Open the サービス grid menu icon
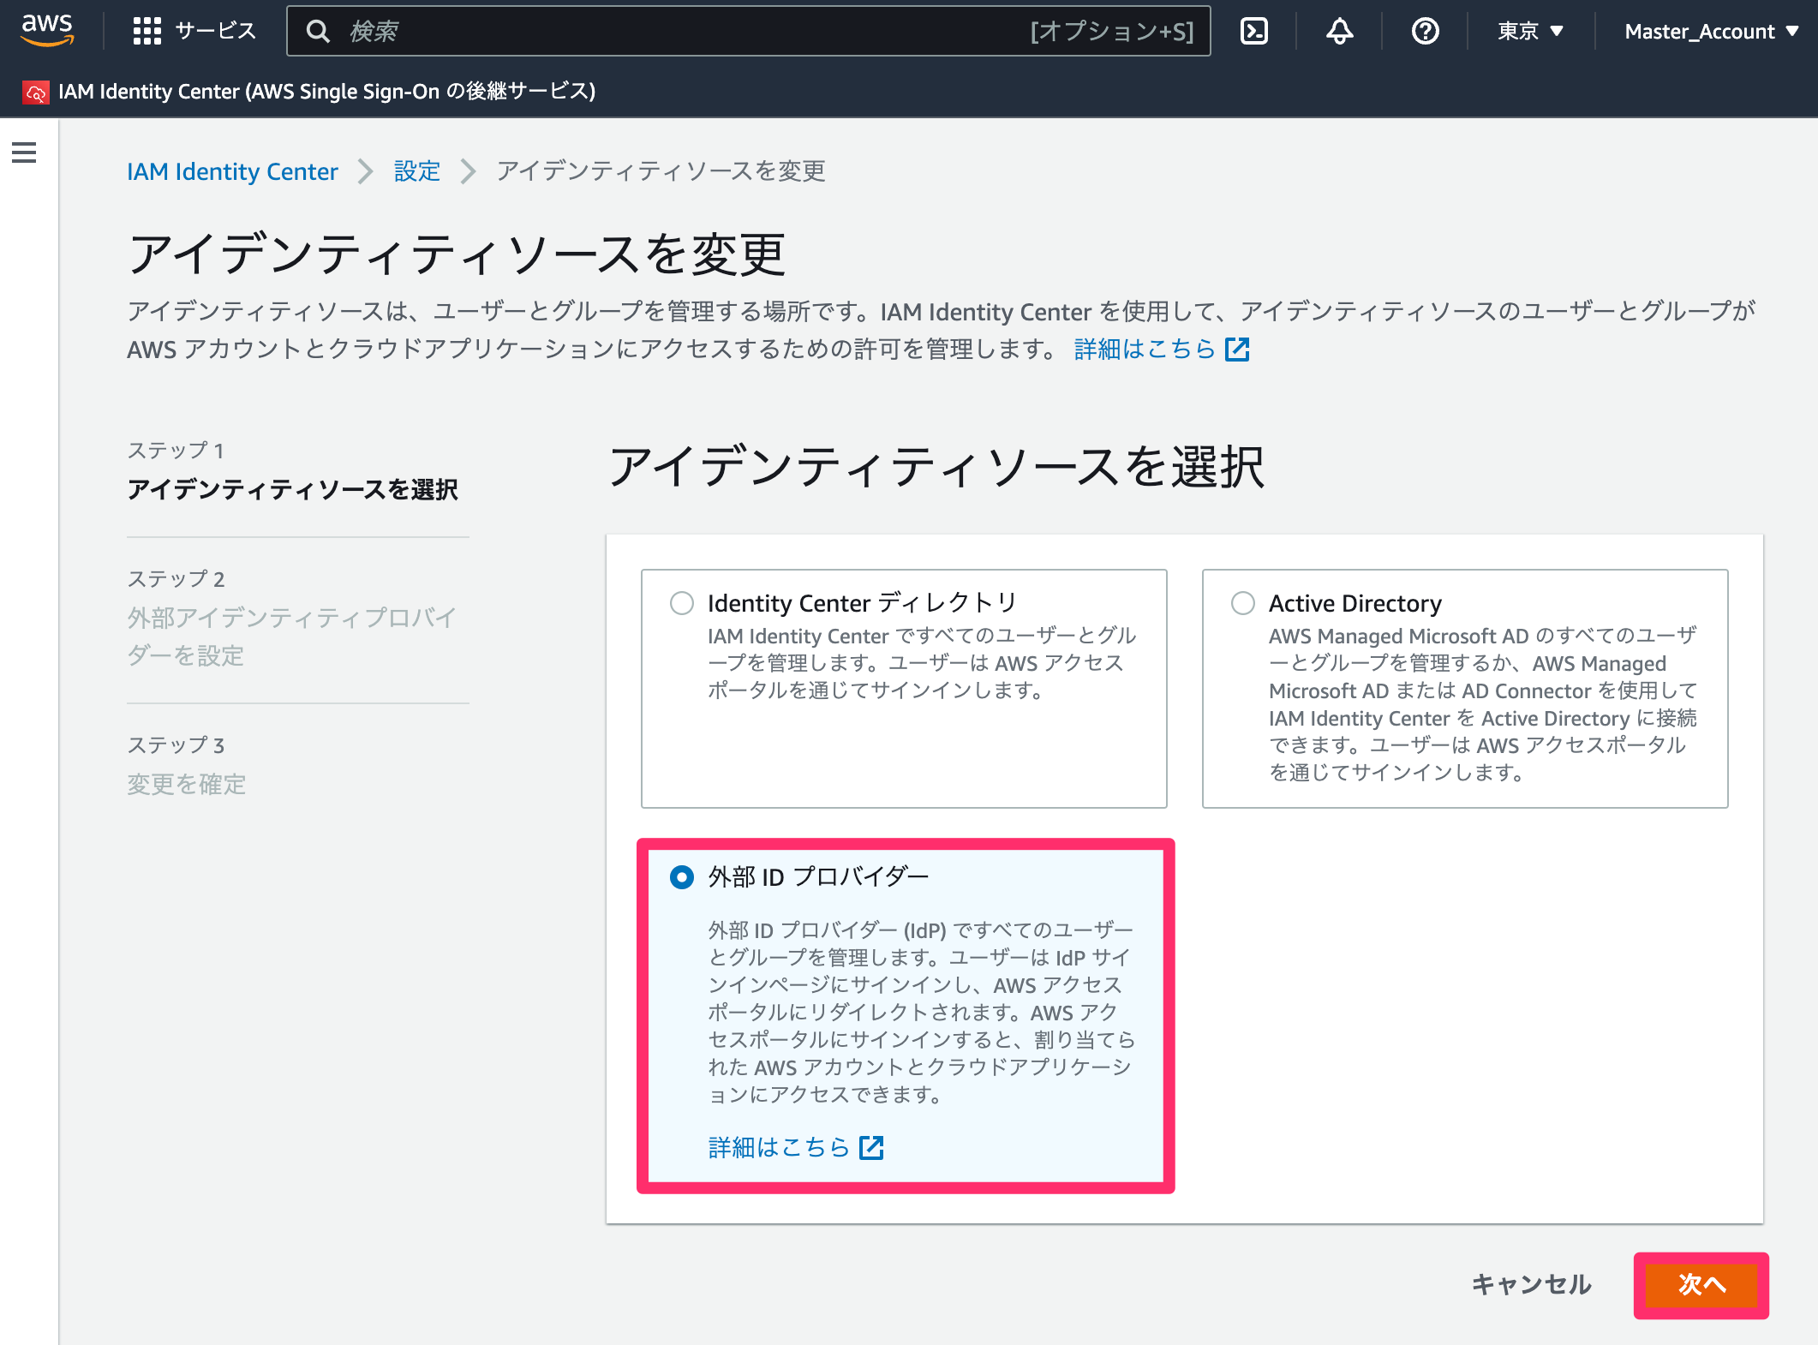Viewport: 1818px width, 1345px height. click(147, 32)
